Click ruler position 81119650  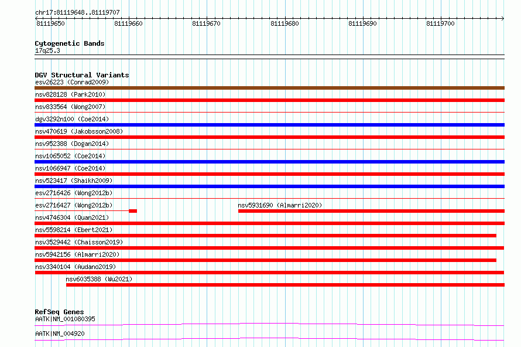[x=50, y=23]
